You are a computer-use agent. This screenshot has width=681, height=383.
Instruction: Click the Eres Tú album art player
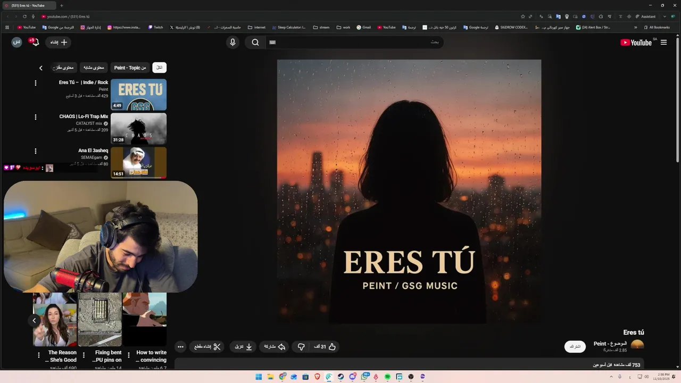(x=409, y=191)
